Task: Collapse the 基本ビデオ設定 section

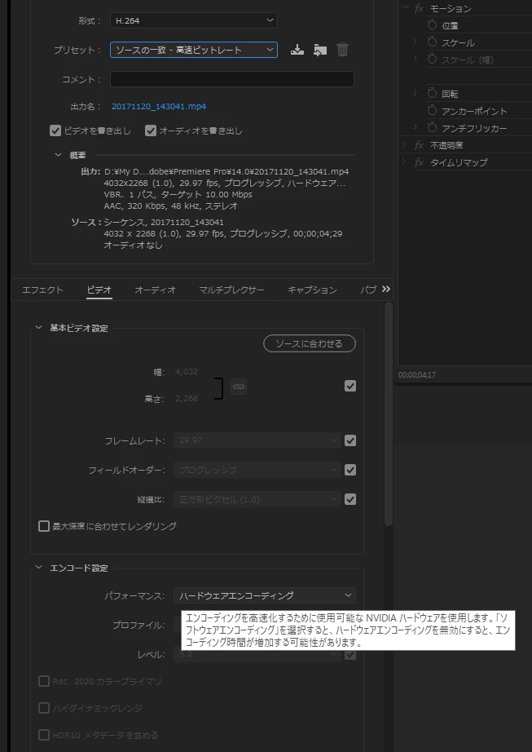Action: click(39, 328)
